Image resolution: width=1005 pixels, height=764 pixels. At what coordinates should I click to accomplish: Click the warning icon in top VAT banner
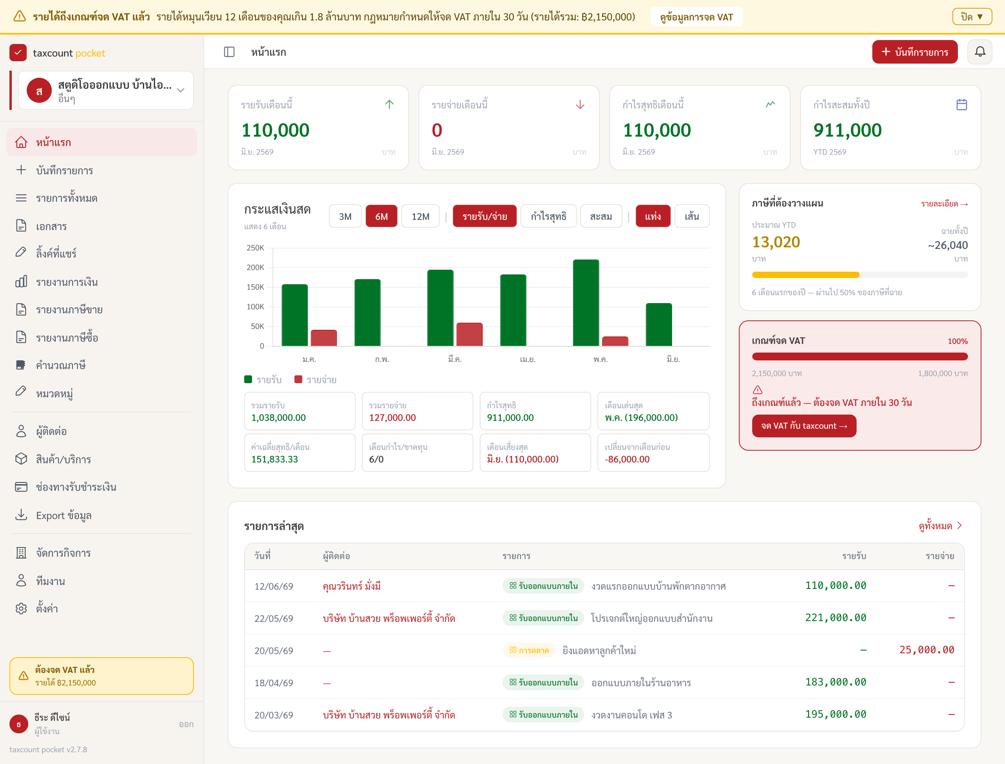click(20, 17)
